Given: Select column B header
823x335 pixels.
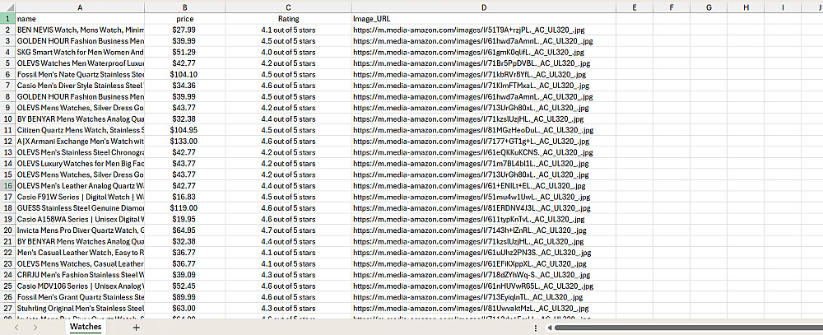Looking at the screenshot, I should click(x=184, y=7).
